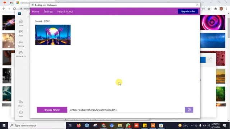The image size is (230, 129).
Task: Click the 23°C weather widget
Action: coord(183,125)
